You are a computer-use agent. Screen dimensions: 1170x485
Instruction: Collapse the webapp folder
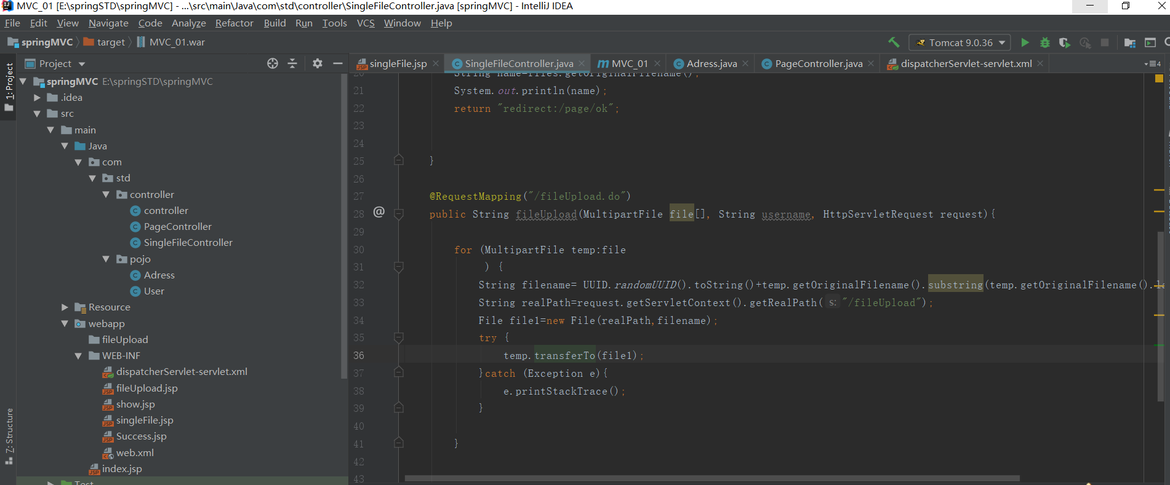[x=65, y=323]
